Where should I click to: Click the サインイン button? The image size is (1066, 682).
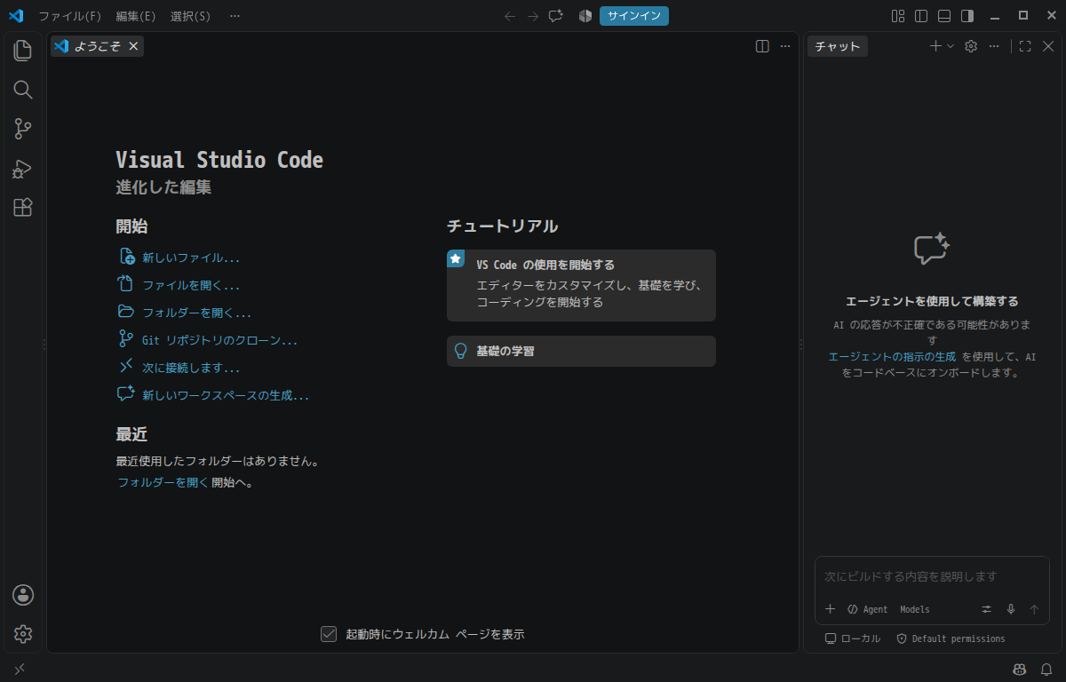tap(634, 16)
